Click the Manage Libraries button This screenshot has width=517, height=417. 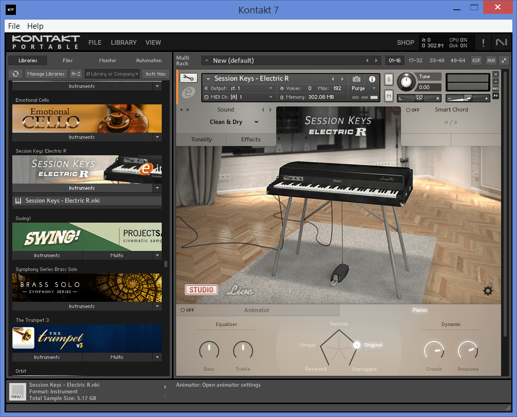pyautogui.click(x=46, y=74)
